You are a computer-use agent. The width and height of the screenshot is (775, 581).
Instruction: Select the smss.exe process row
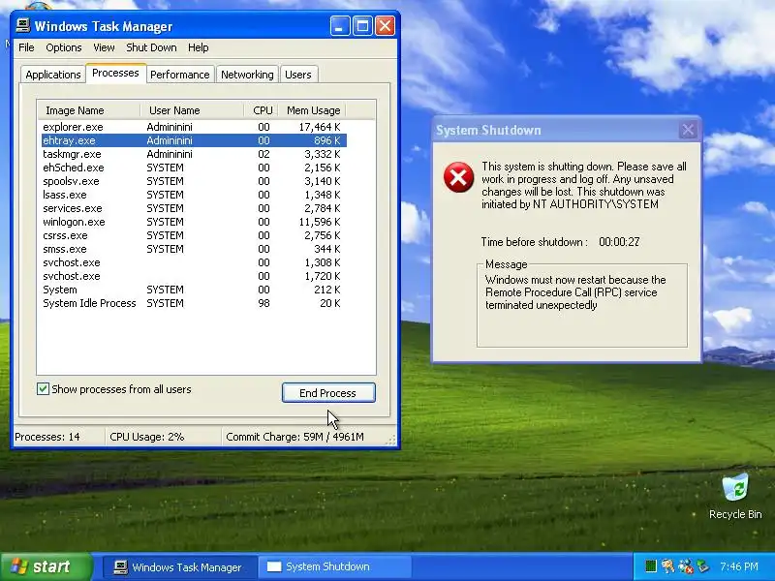click(x=193, y=249)
